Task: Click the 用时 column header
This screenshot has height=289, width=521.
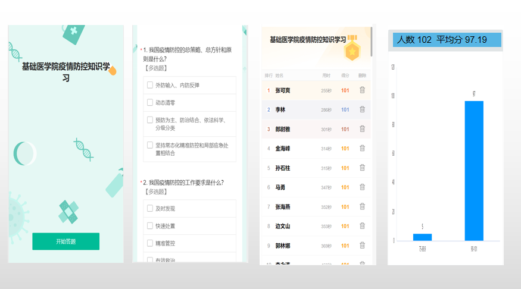Action: [x=326, y=76]
